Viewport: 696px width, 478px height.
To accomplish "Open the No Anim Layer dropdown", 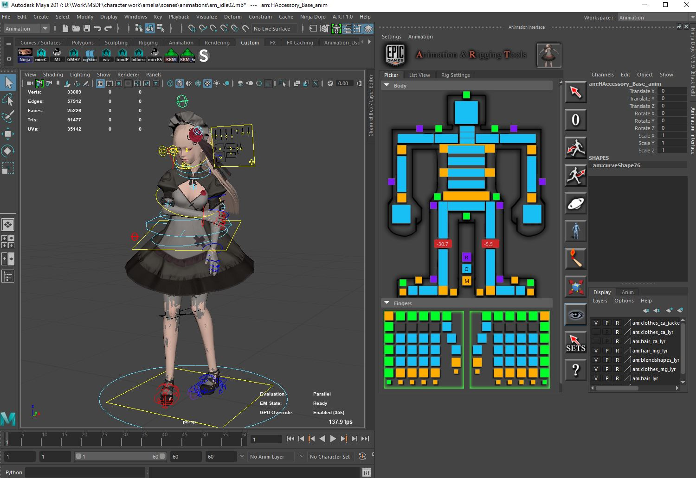I will [272, 457].
